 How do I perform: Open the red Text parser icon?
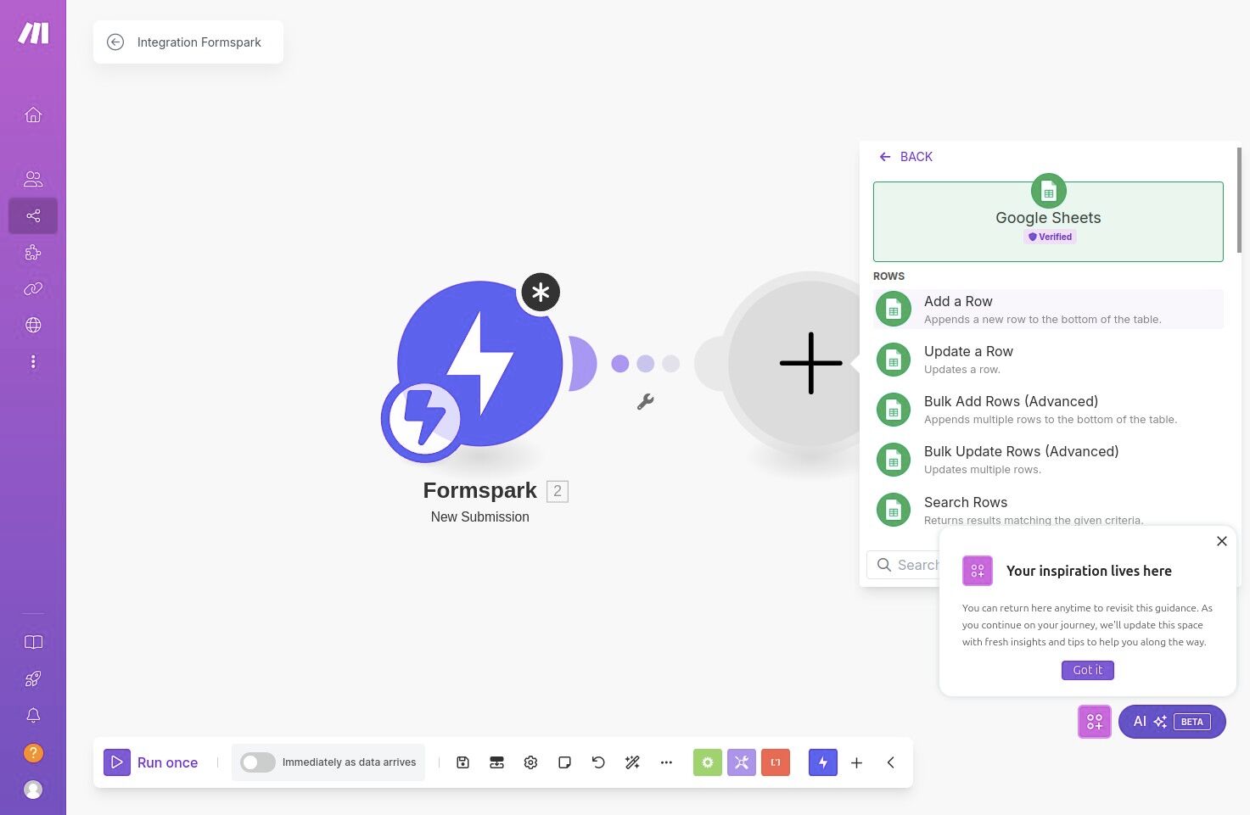coord(776,762)
